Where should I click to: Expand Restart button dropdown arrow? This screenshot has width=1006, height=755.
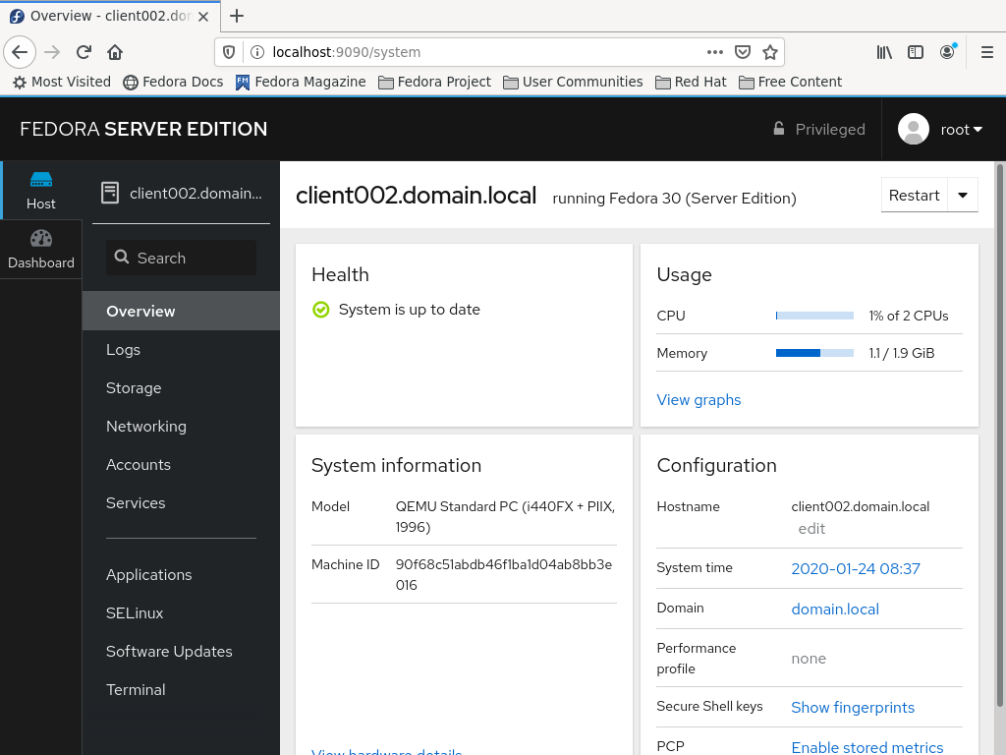[x=963, y=196]
